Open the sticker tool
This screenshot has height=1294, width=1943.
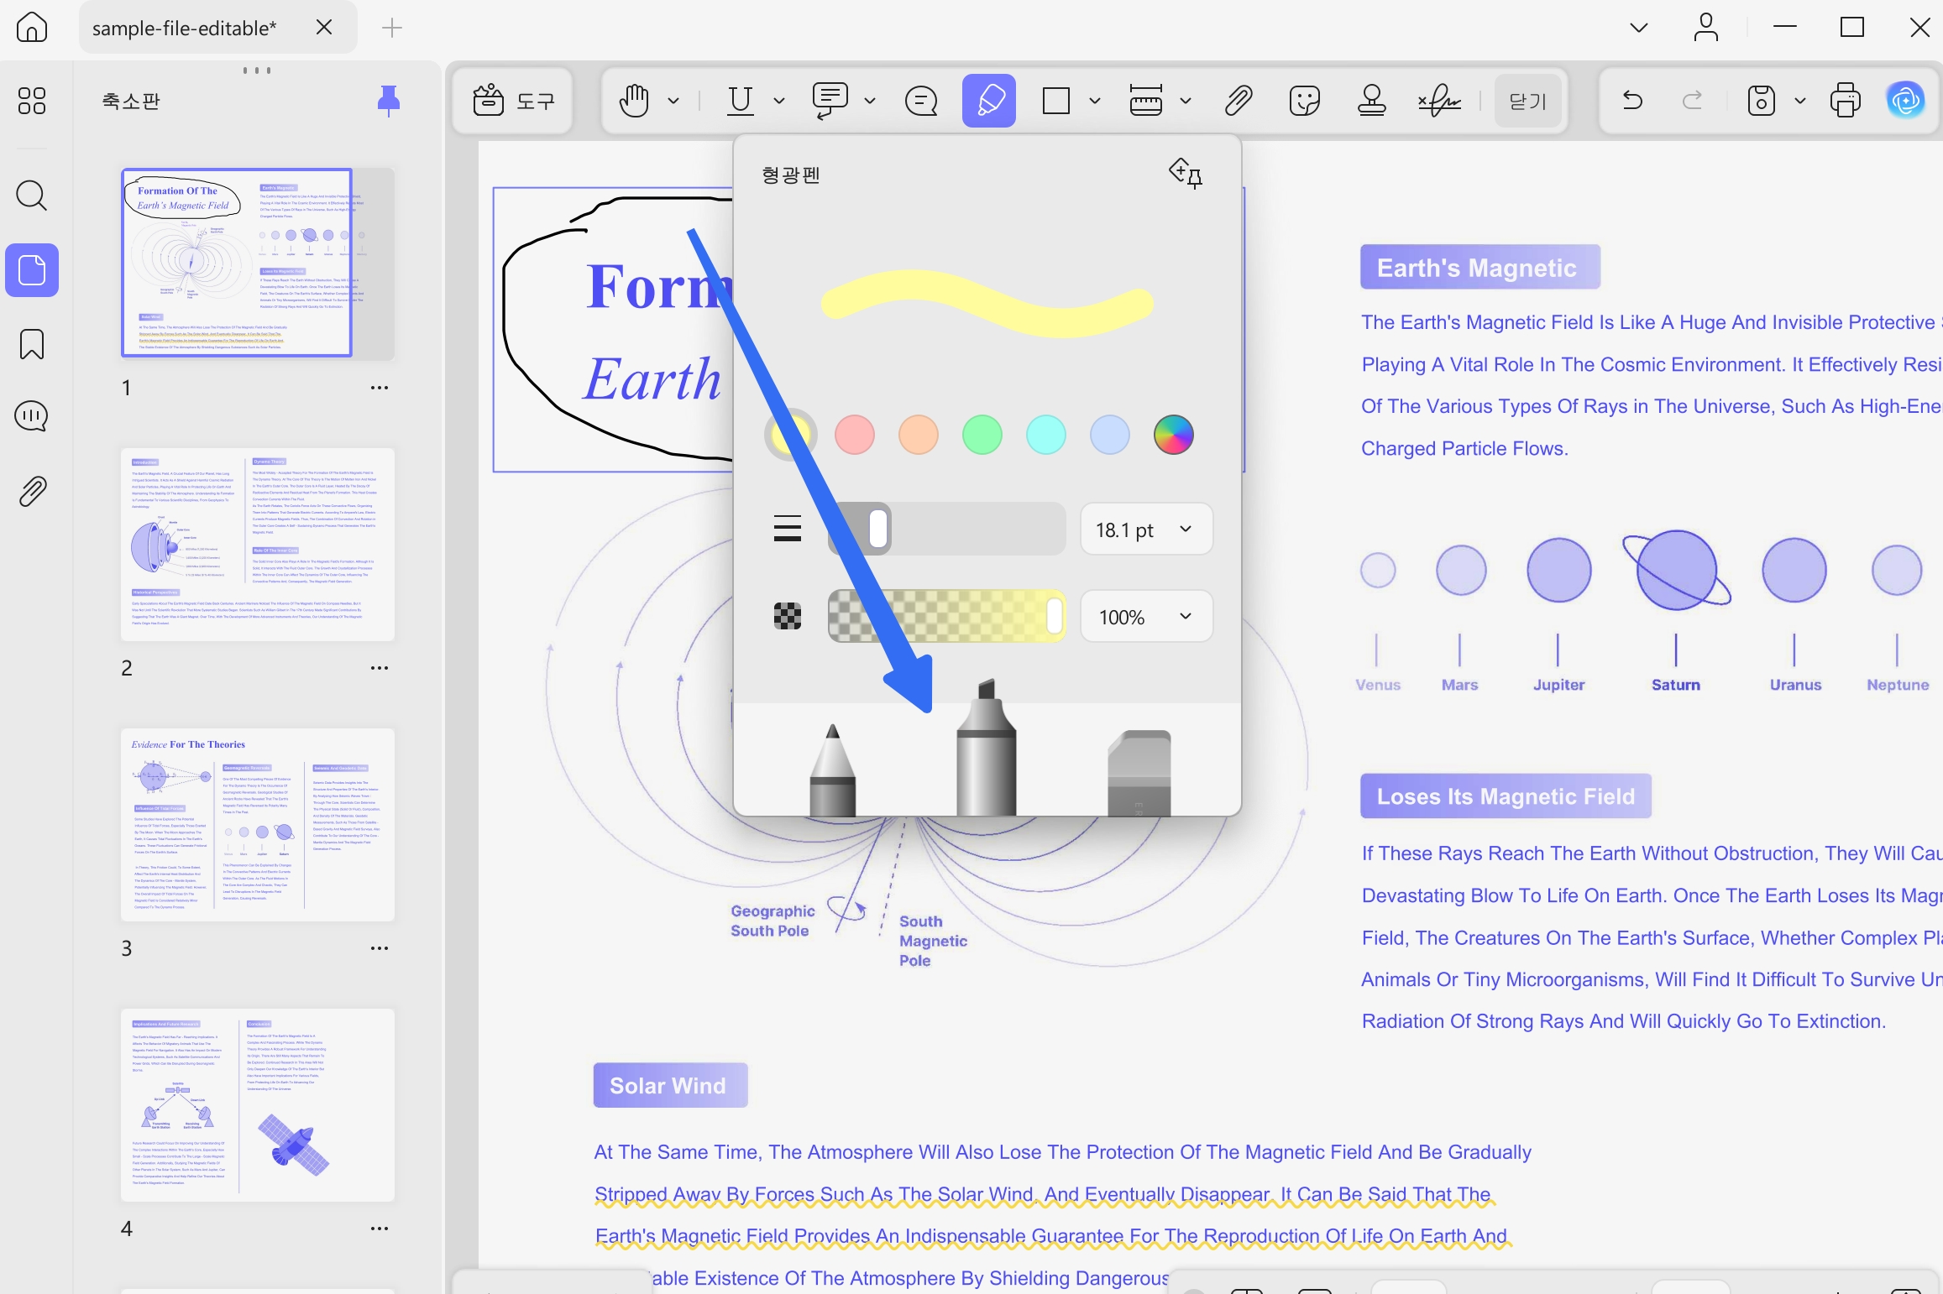(x=1305, y=101)
